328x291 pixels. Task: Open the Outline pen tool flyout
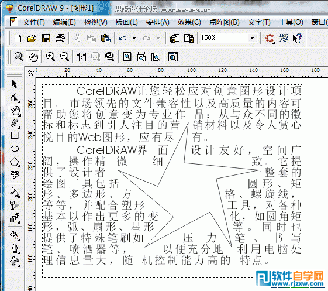click(15, 248)
